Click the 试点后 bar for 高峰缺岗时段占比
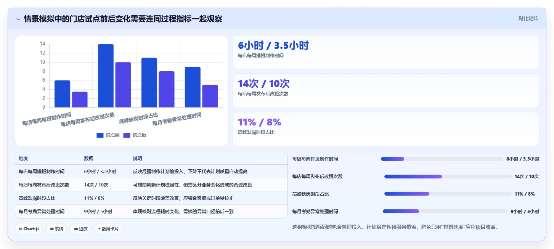 coord(167,89)
